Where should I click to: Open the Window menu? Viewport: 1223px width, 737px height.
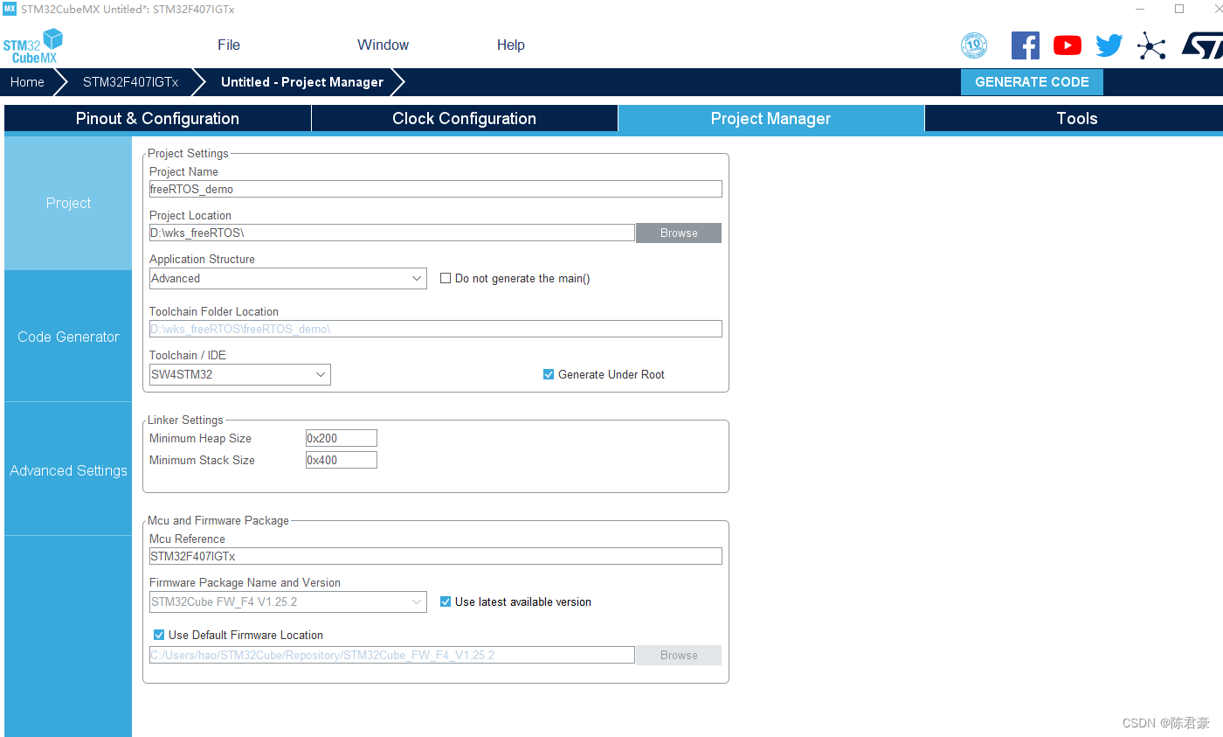(383, 45)
